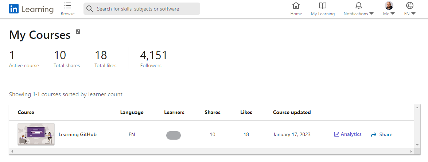Expand the Notifications dropdown arrow
The width and height of the screenshot is (428, 162).
371,14
